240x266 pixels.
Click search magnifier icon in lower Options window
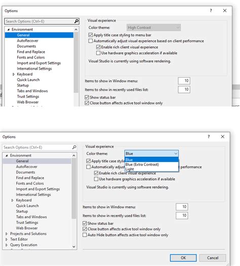point(74,147)
